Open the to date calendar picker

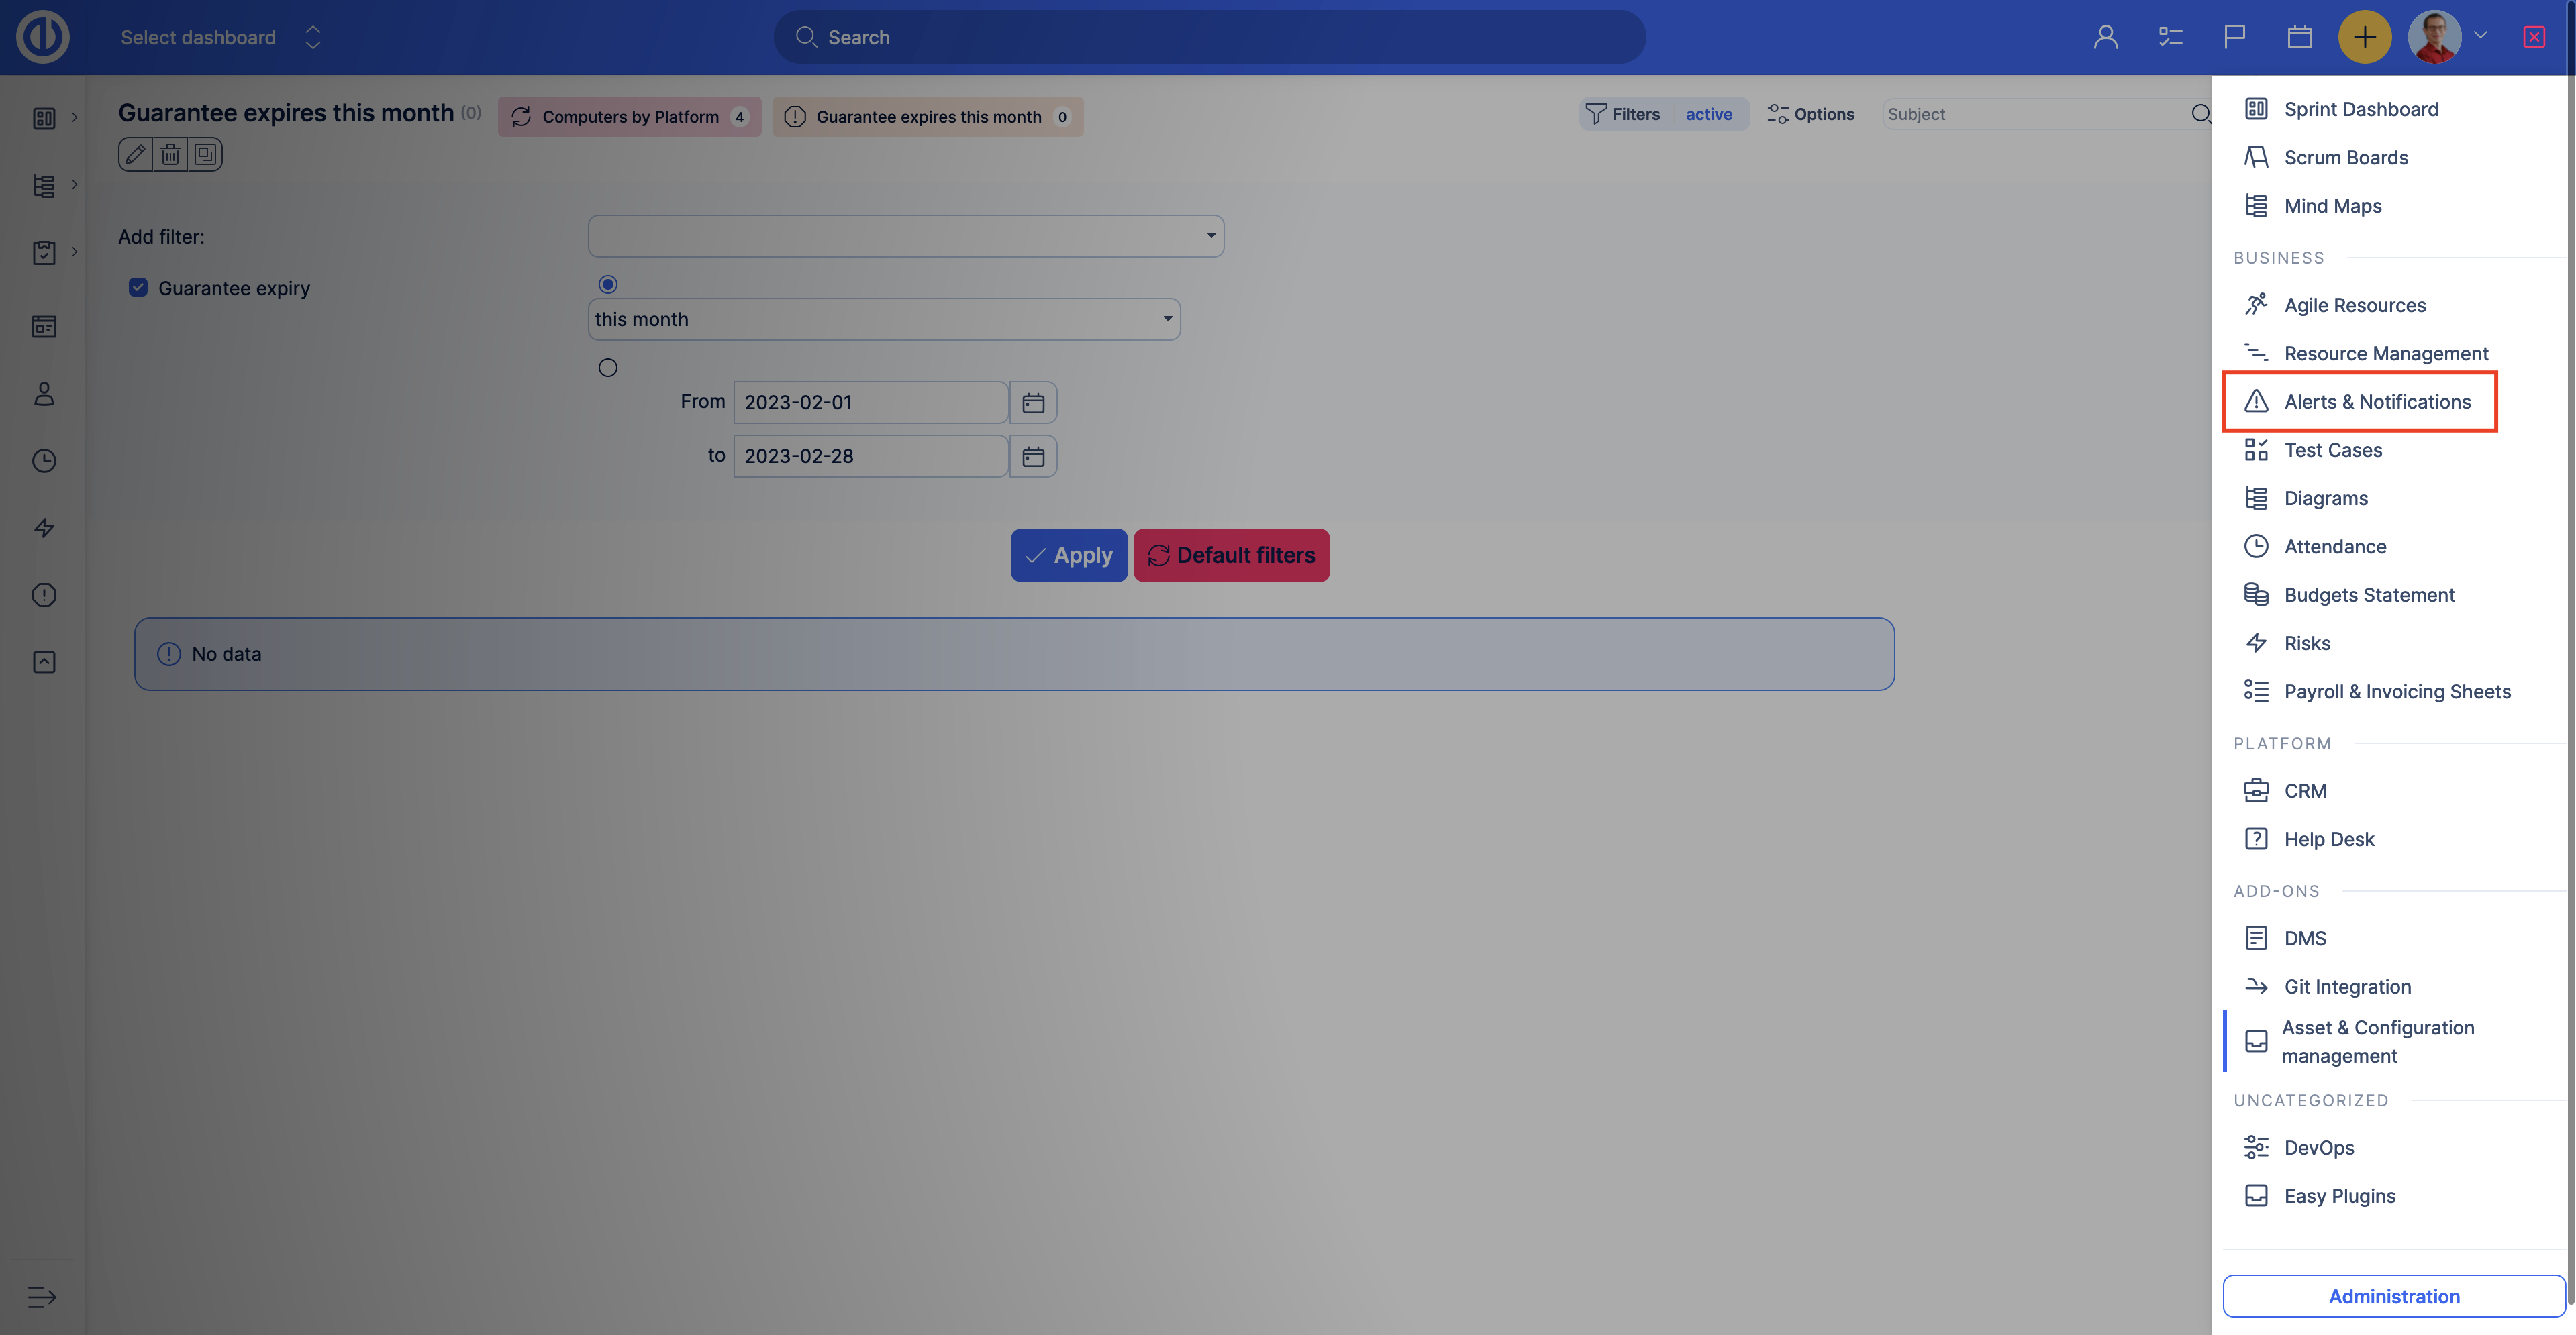[x=1033, y=457]
